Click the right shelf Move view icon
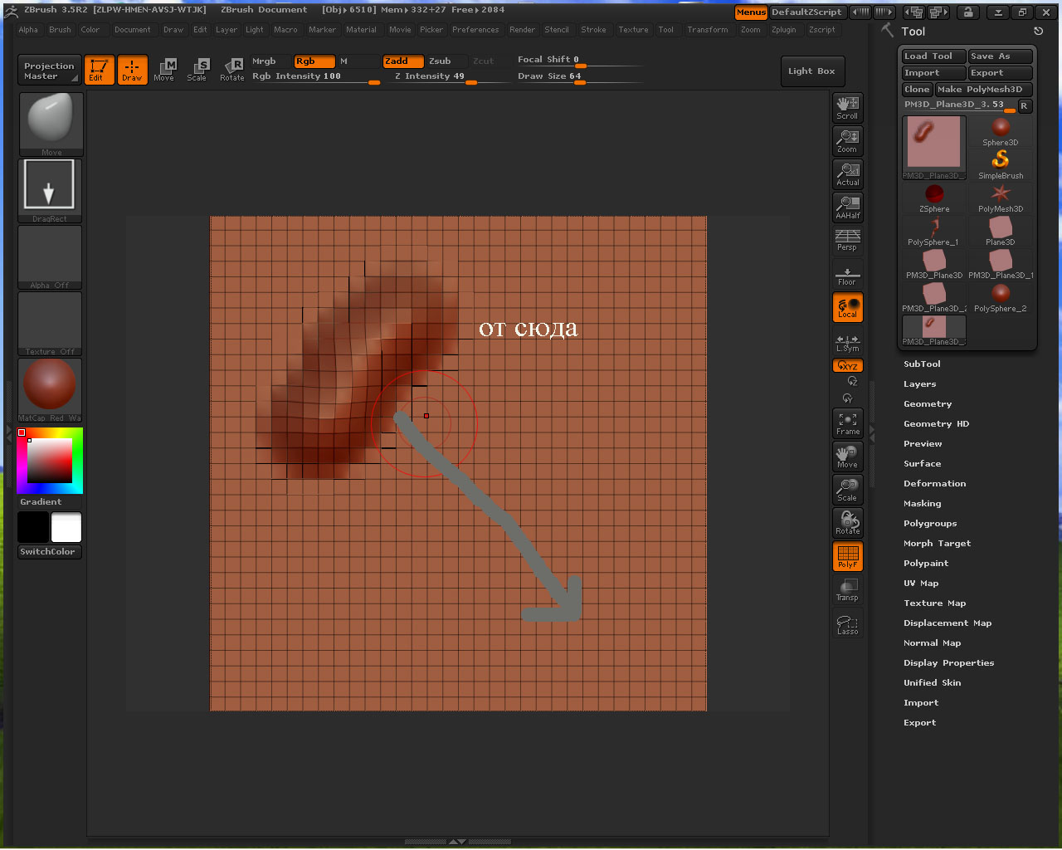Image resolution: width=1062 pixels, height=850 pixels. 848,457
